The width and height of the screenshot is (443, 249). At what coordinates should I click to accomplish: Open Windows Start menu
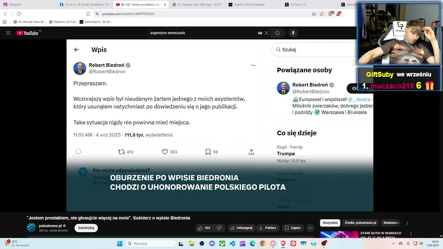(x=119, y=243)
